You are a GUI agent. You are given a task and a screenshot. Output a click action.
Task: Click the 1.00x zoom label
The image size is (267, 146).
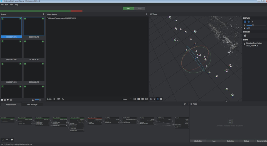(x=49, y=99)
